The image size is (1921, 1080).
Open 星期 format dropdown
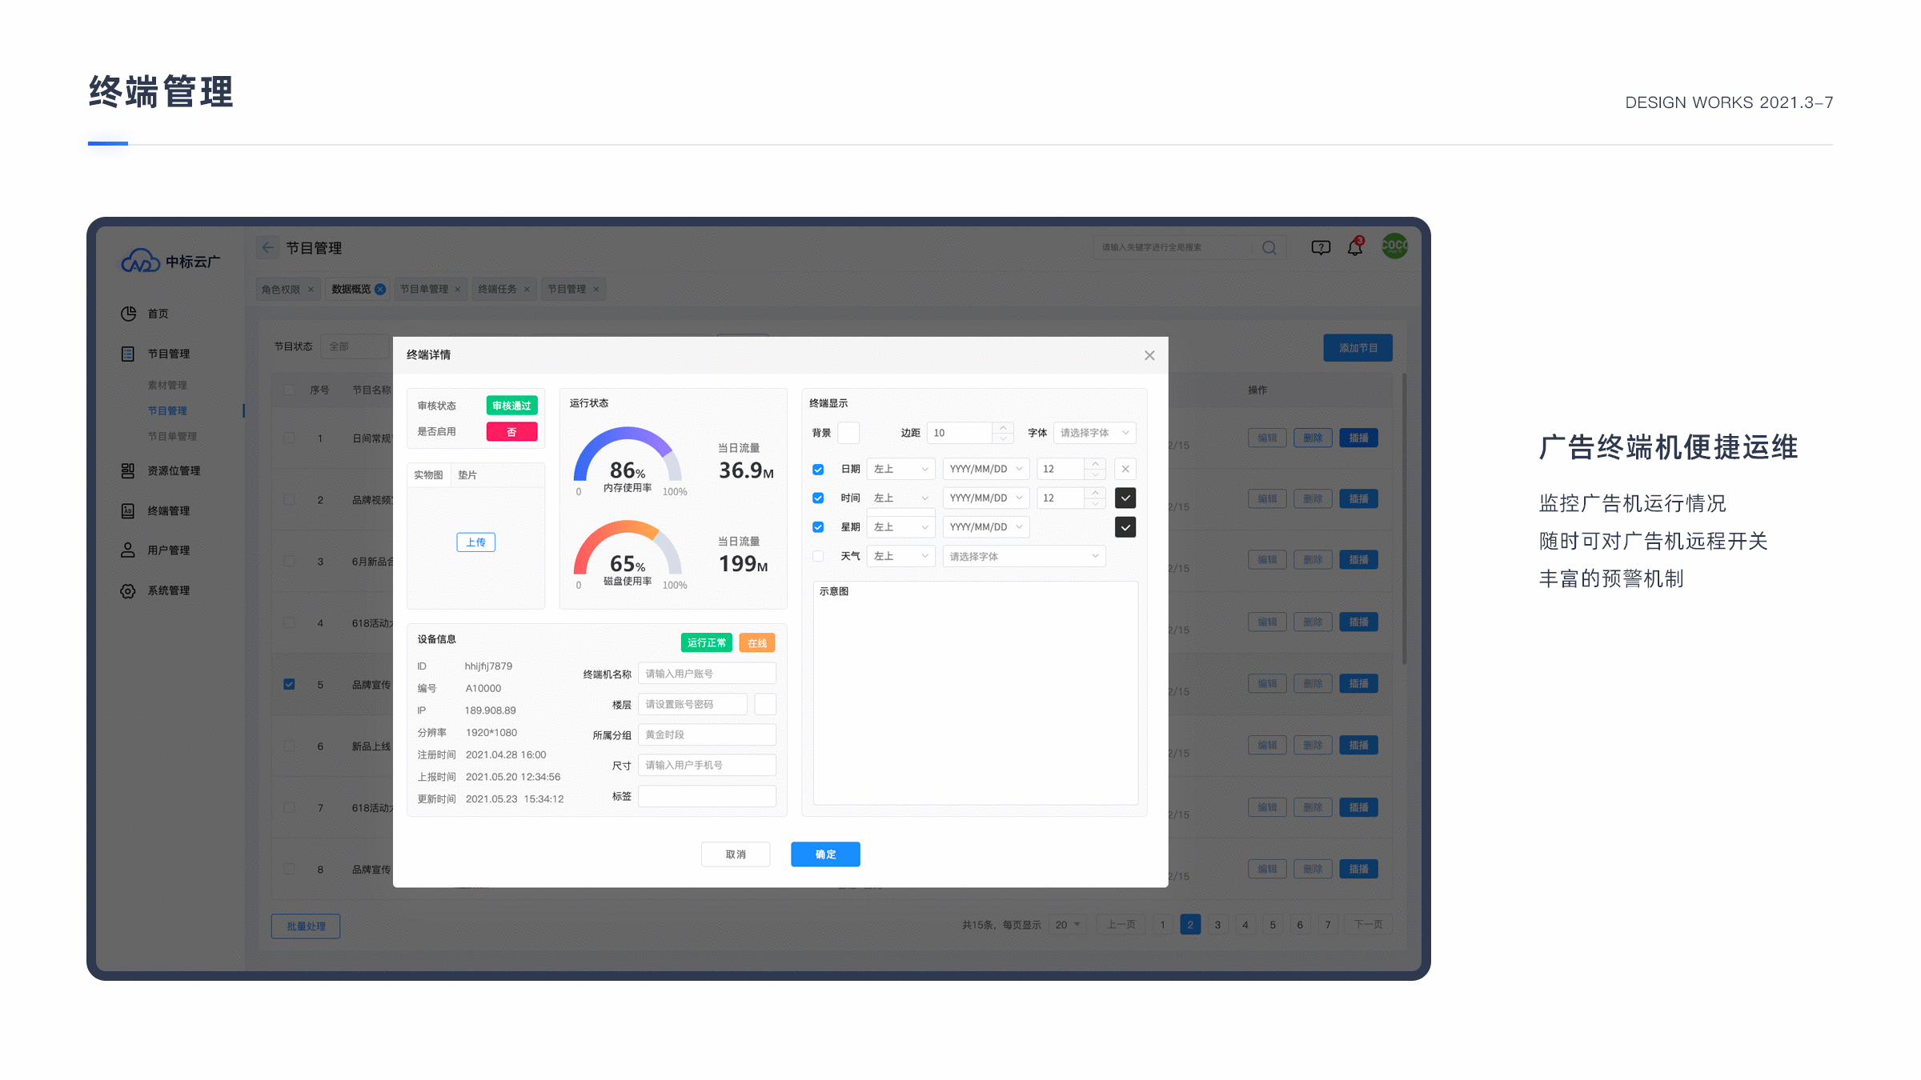(x=986, y=527)
